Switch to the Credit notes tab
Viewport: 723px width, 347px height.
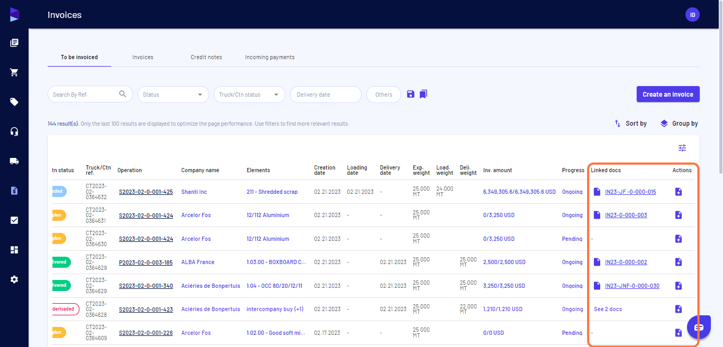pos(206,57)
